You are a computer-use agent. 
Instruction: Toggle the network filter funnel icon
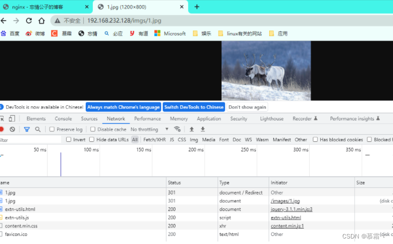27,129
